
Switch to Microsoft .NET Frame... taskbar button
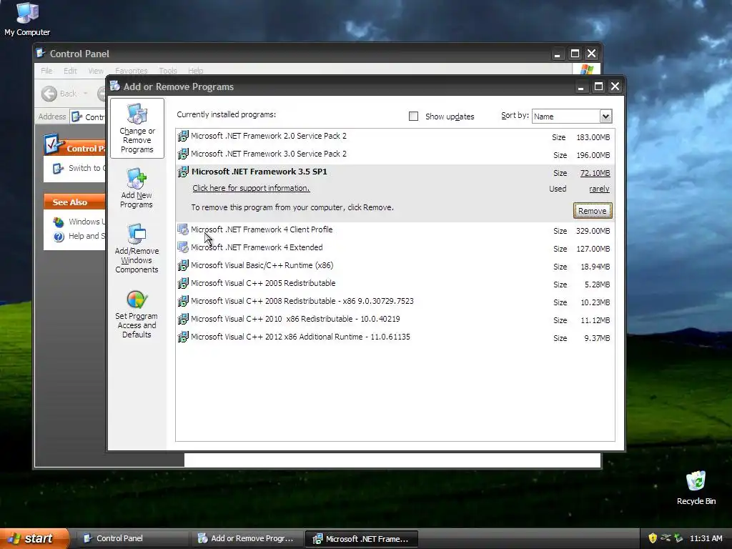361,539
